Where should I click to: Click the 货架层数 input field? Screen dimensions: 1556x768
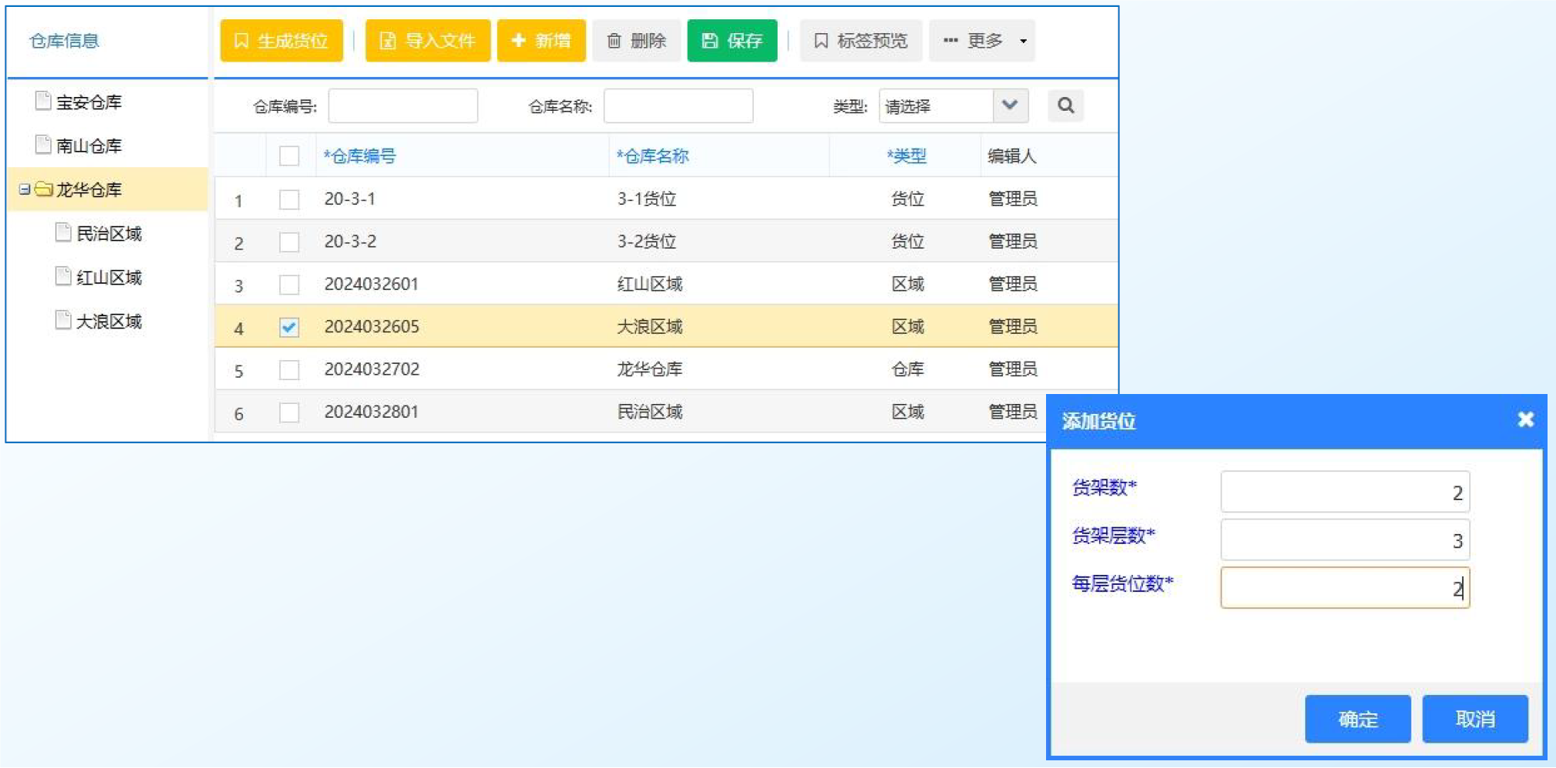coord(1344,540)
